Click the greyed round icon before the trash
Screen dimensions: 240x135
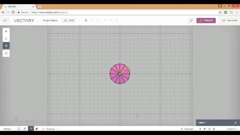tap(111, 21)
